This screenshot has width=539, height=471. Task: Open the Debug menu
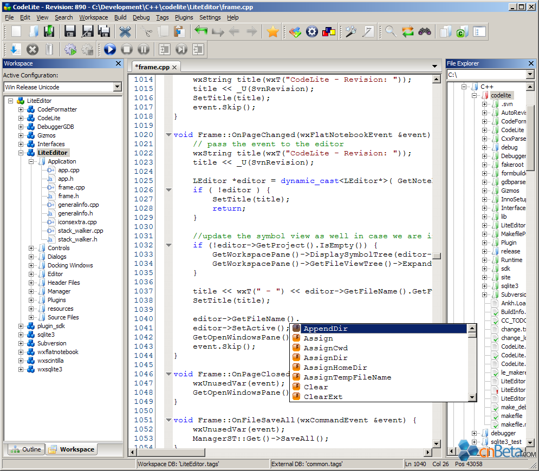pos(141,17)
